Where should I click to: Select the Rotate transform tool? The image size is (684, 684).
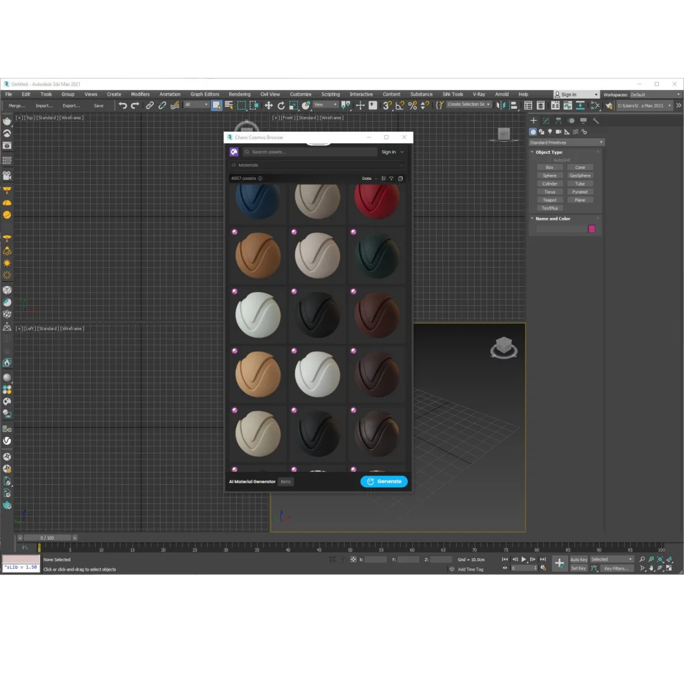(x=281, y=105)
